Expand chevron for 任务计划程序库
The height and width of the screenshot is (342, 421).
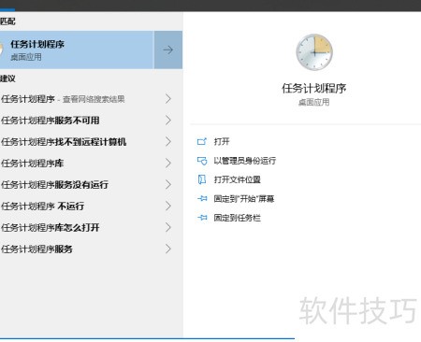(x=168, y=164)
